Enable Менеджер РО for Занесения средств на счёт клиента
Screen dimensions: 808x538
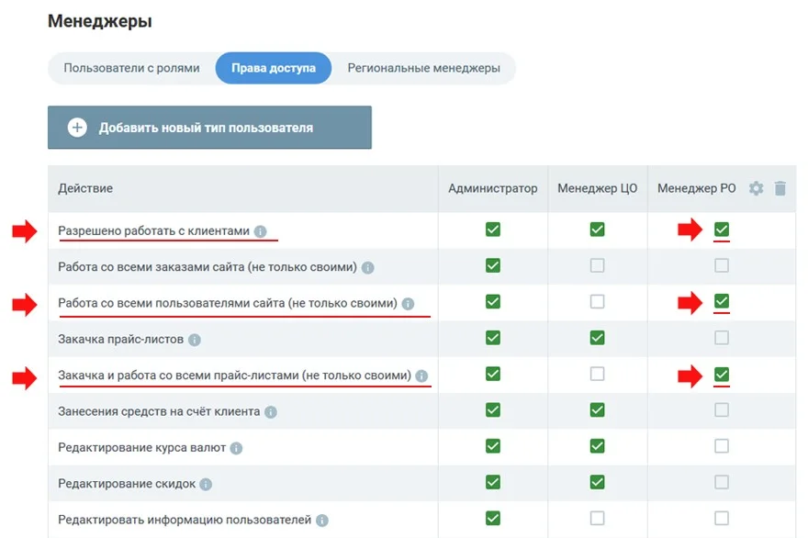722,409
